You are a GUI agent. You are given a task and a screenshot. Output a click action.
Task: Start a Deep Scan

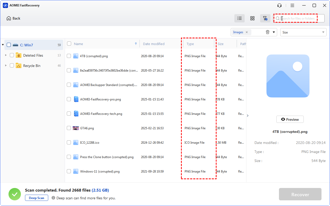(x=37, y=198)
